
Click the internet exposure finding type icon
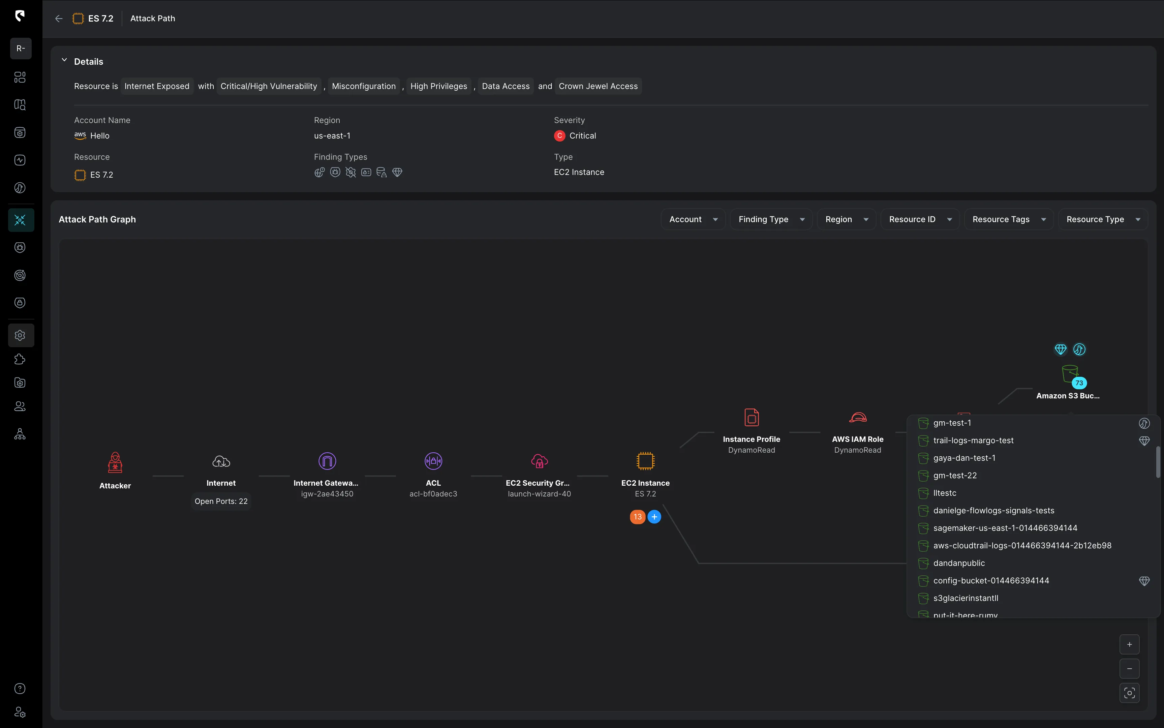[x=319, y=172]
